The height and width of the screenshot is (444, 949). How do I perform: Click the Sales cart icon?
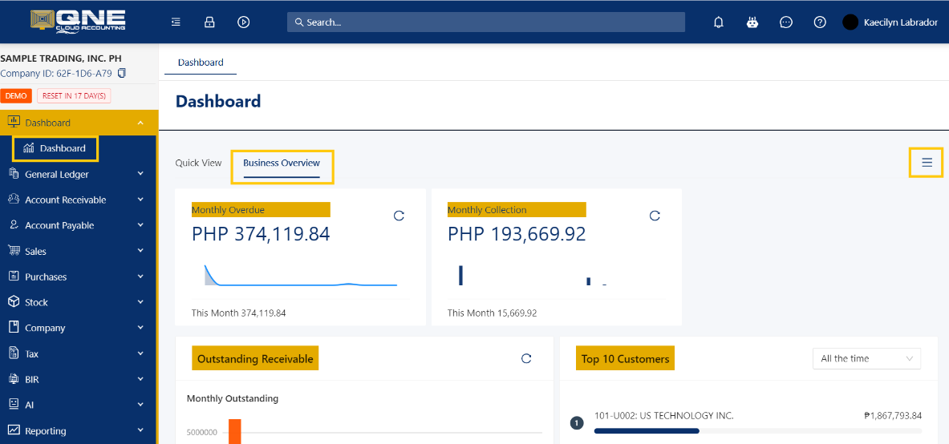tap(14, 250)
